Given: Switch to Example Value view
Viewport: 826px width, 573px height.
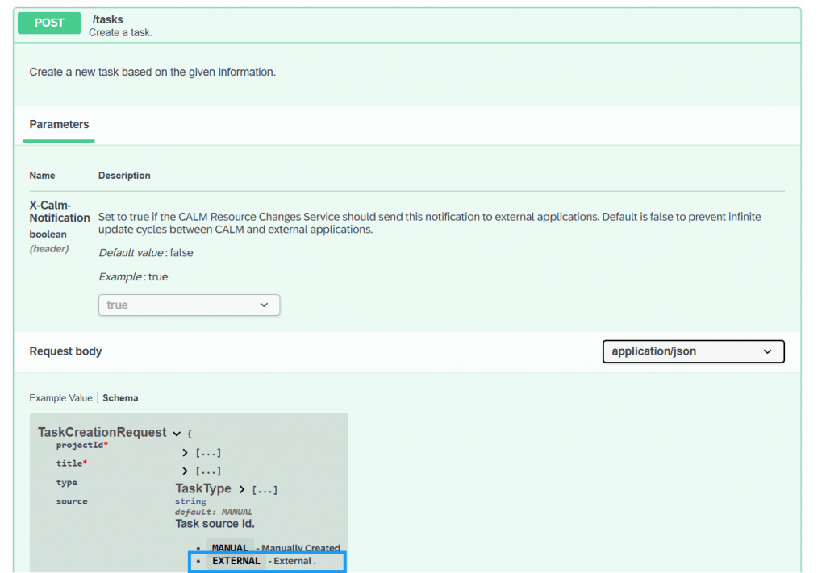Looking at the screenshot, I should tap(60, 398).
